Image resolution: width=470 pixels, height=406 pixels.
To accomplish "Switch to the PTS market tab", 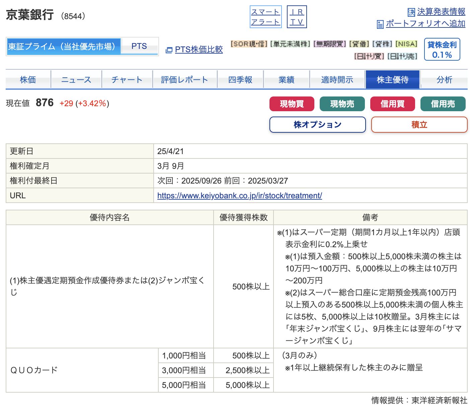I will 139,47.
